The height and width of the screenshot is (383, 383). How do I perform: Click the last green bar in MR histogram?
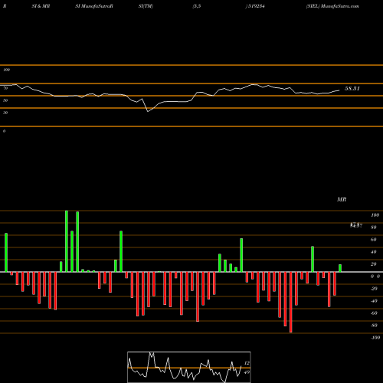pos(340,268)
